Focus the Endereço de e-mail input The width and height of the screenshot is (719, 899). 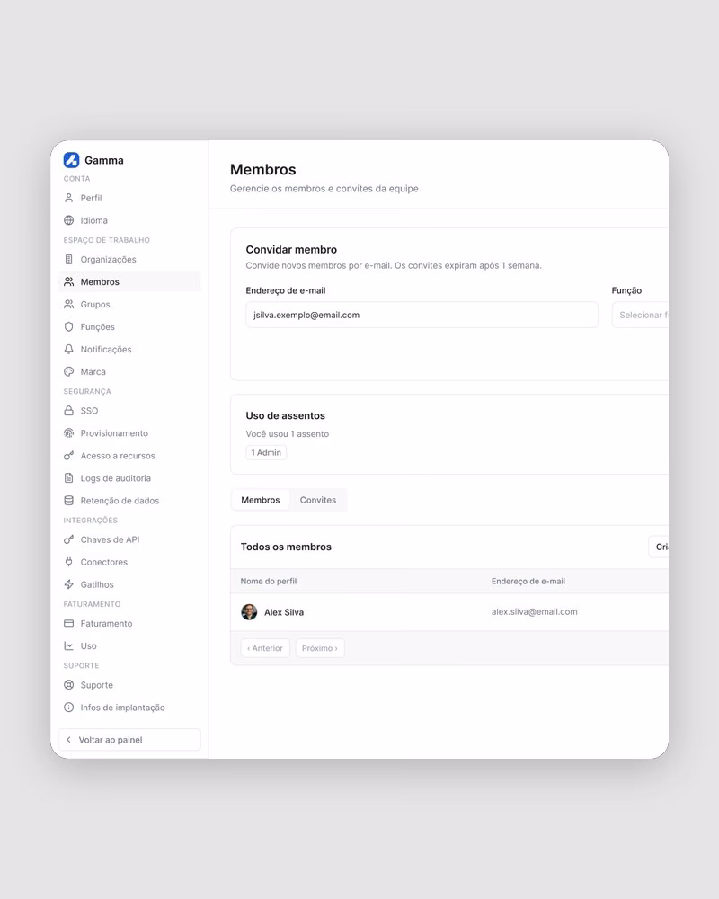(422, 315)
